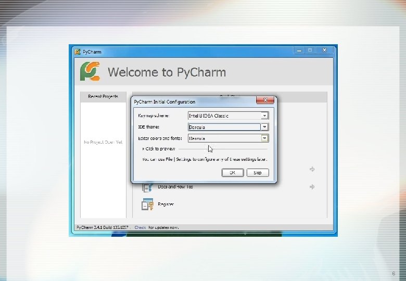Viewport: 406px width, 281px height.
Task: Click the Skip button in the dialog
Action: coord(258,173)
